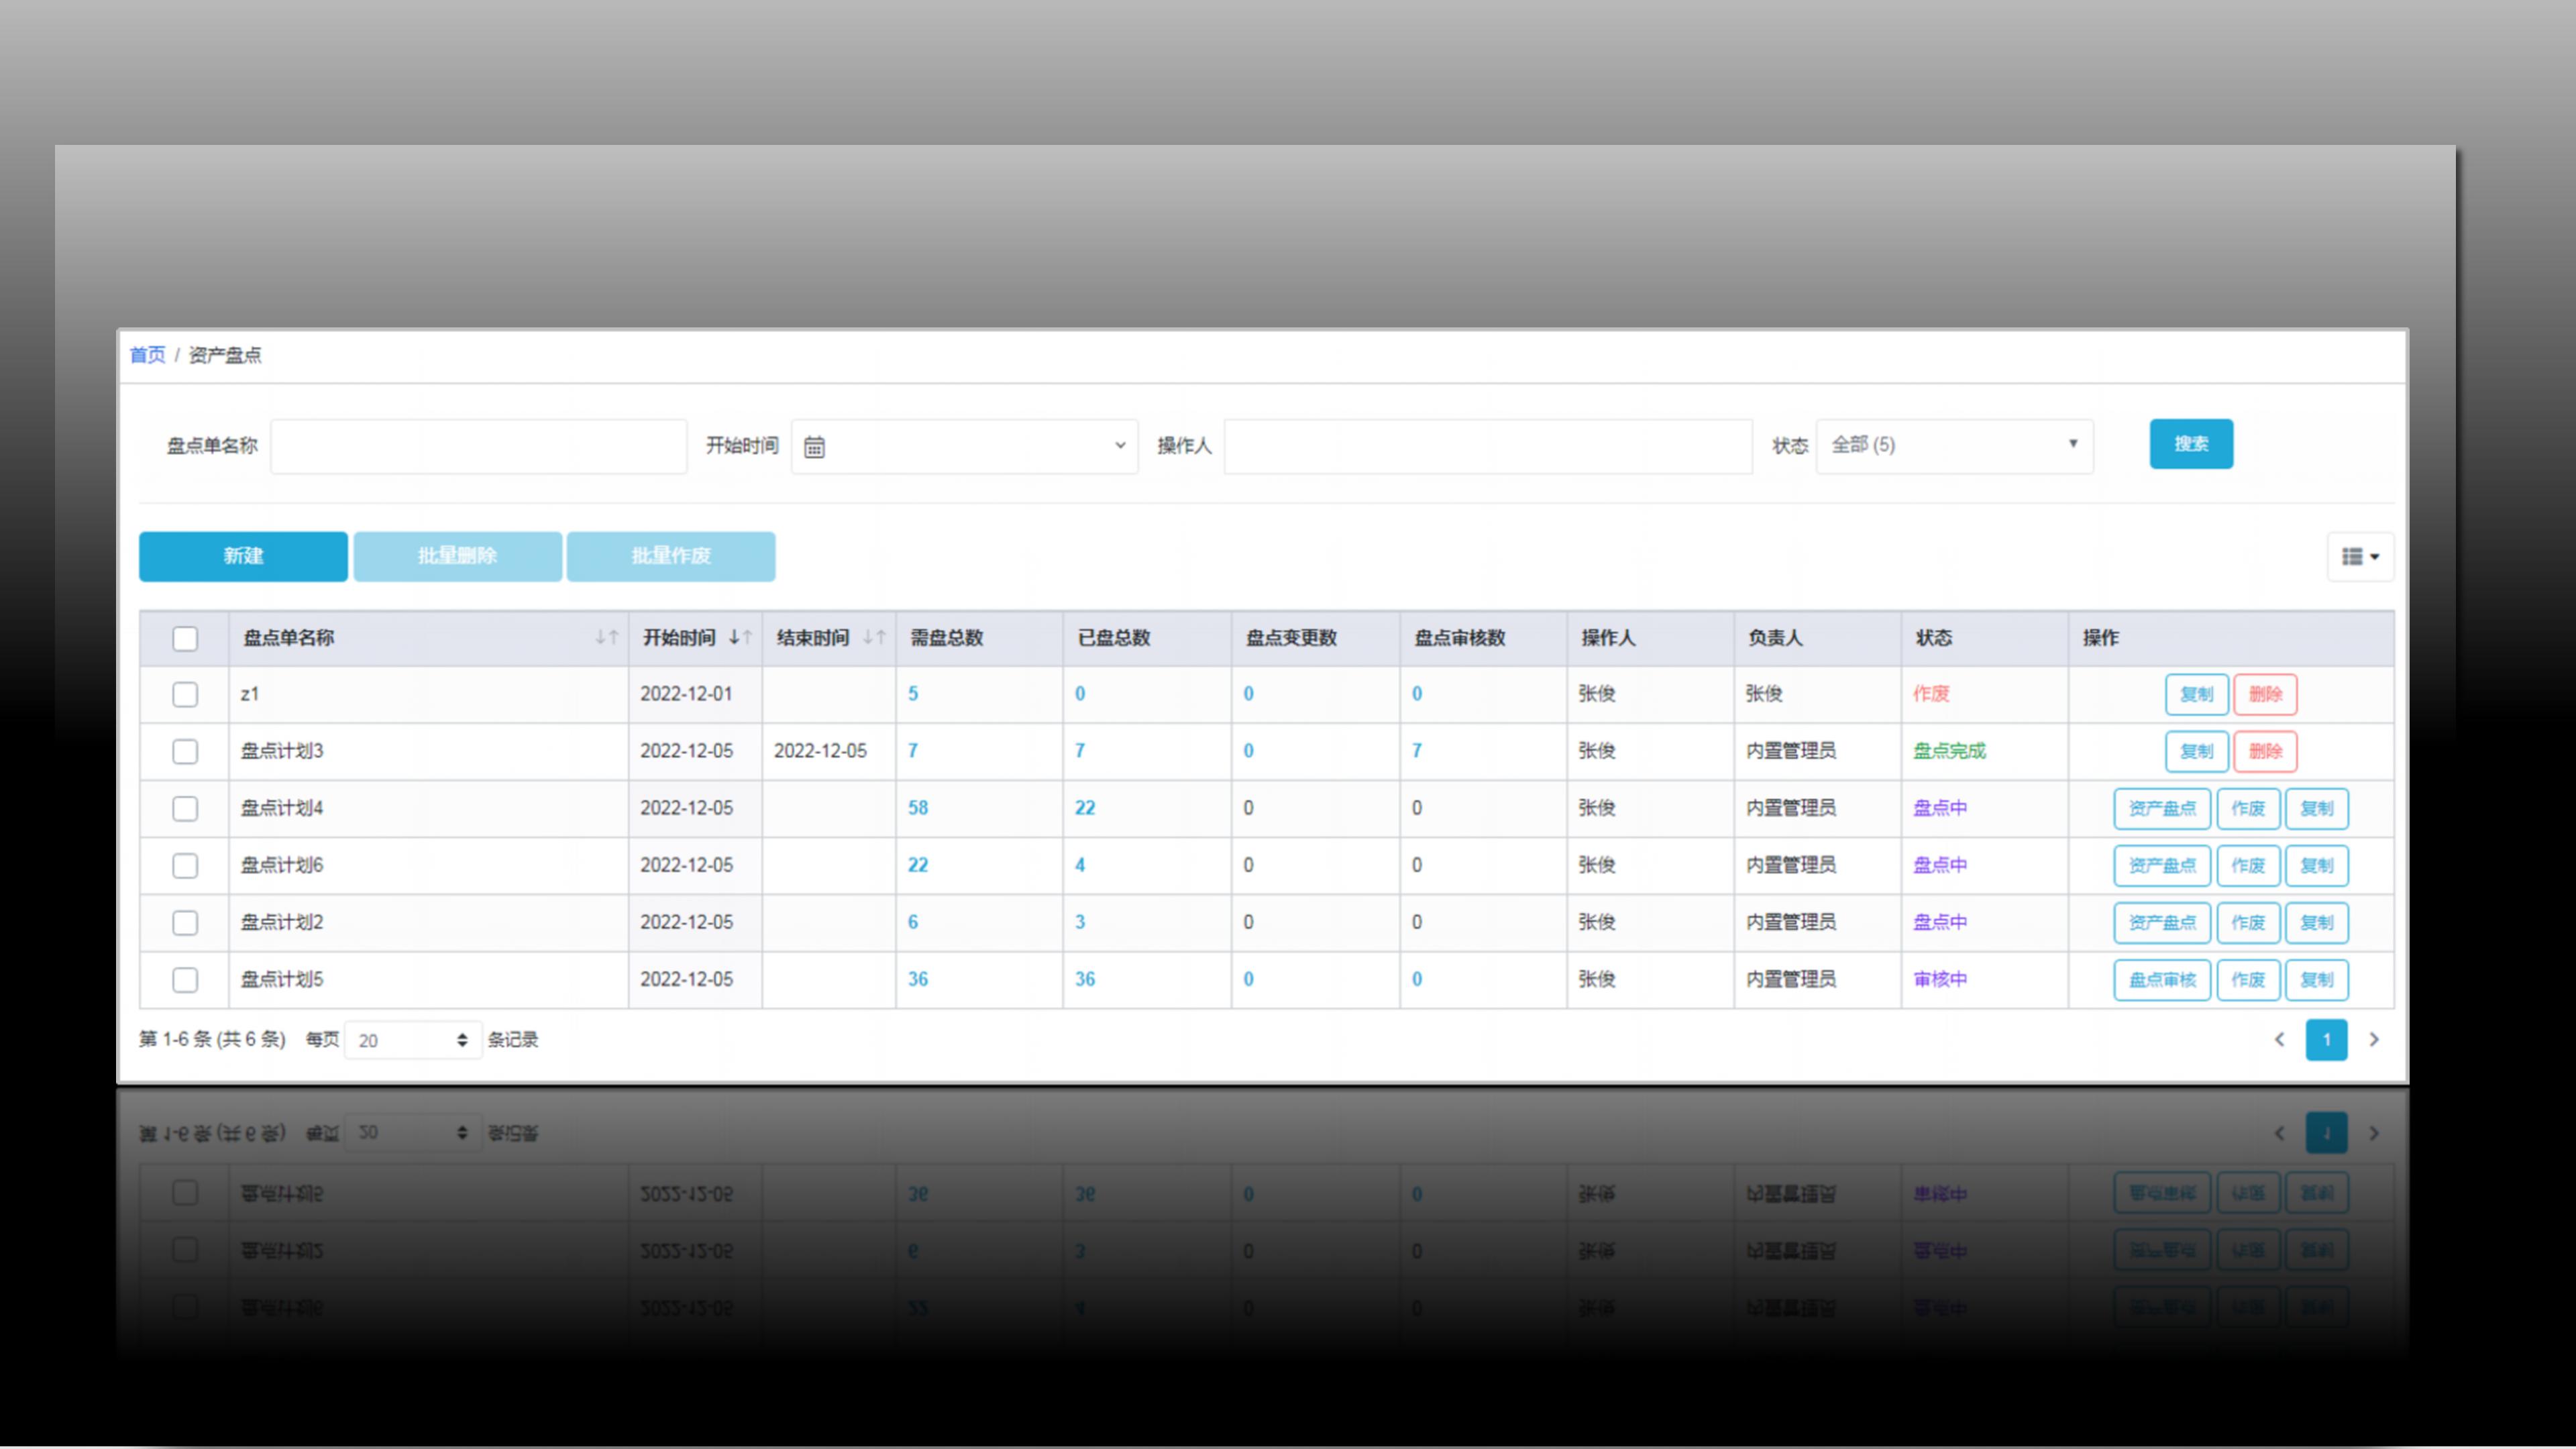Change the 每页 20 records selector

point(412,1041)
